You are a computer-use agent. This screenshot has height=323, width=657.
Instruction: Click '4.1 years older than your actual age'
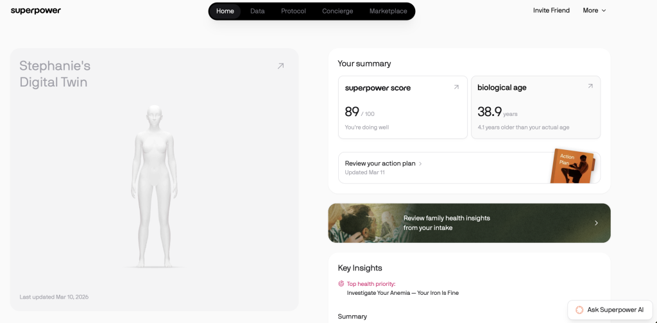pyautogui.click(x=524, y=127)
